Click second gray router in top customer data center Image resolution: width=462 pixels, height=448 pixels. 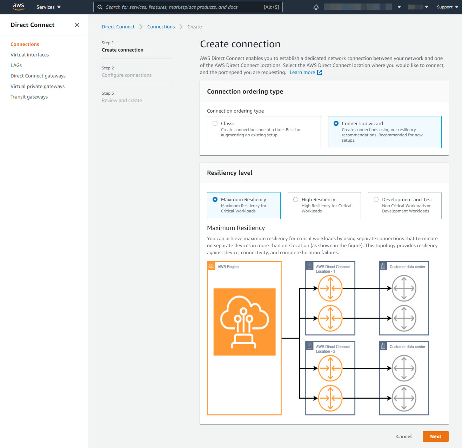coord(404,318)
